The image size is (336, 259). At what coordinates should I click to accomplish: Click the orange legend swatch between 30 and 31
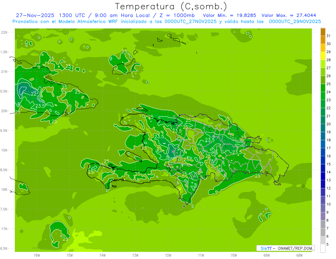[323, 40]
